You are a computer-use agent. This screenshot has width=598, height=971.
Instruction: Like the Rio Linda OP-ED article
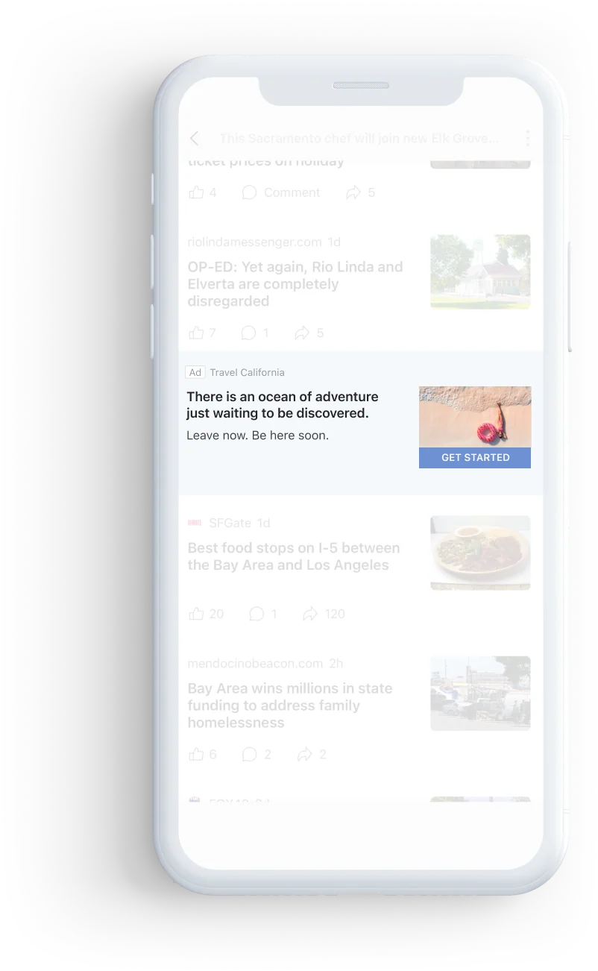[202, 333]
